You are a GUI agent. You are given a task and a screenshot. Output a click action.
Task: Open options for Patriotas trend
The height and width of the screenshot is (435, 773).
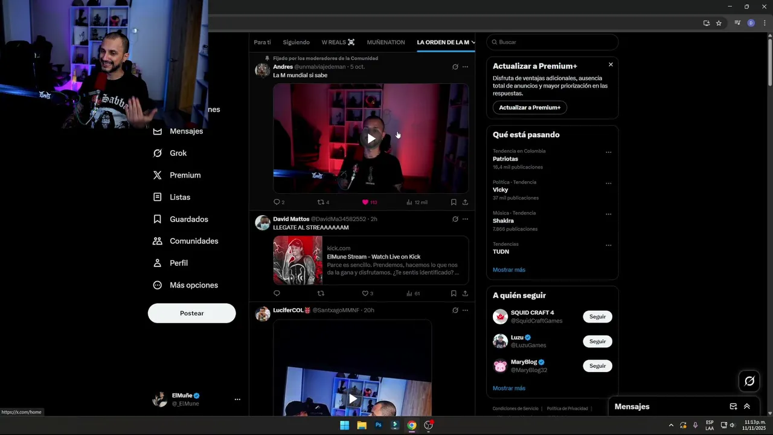(x=608, y=152)
